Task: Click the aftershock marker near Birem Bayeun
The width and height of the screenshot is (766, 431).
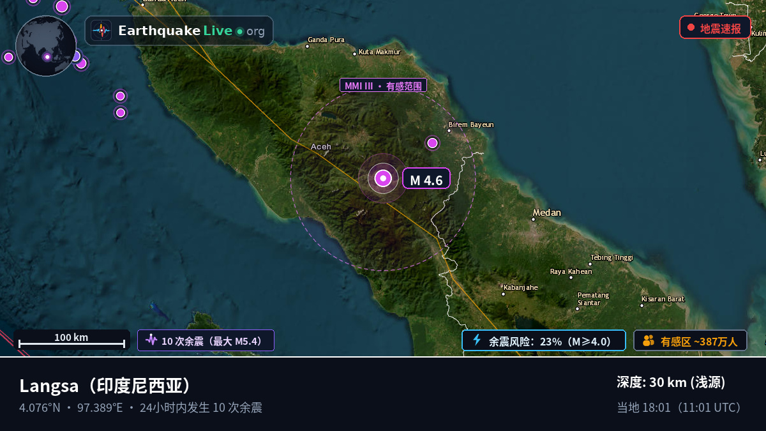Action: (x=432, y=143)
